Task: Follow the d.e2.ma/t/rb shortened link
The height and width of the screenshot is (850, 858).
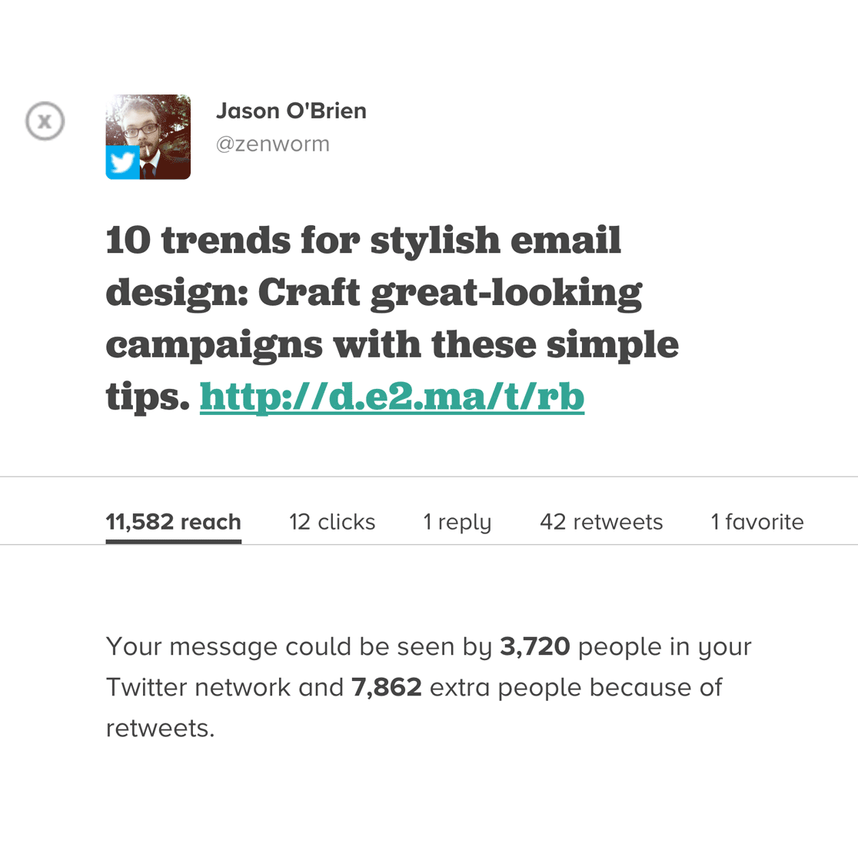Action: coord(391,397)
